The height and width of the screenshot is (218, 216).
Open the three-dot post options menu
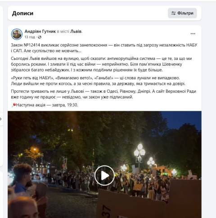(x=193, y=34)
